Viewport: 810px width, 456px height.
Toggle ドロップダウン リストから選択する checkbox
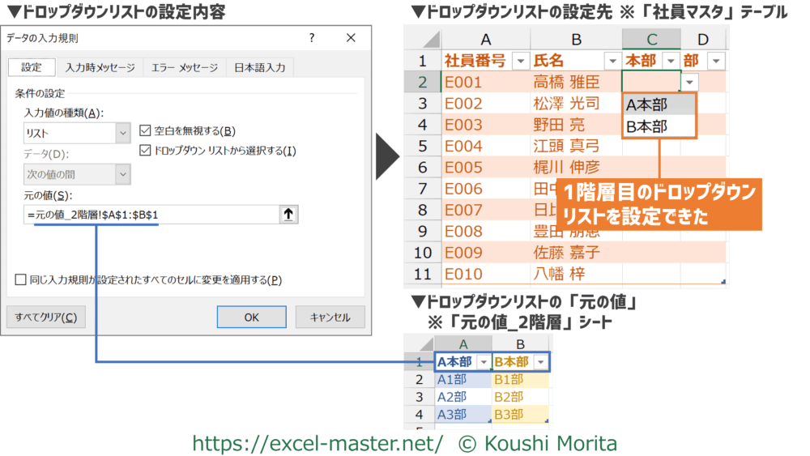(x=145, y=150)
